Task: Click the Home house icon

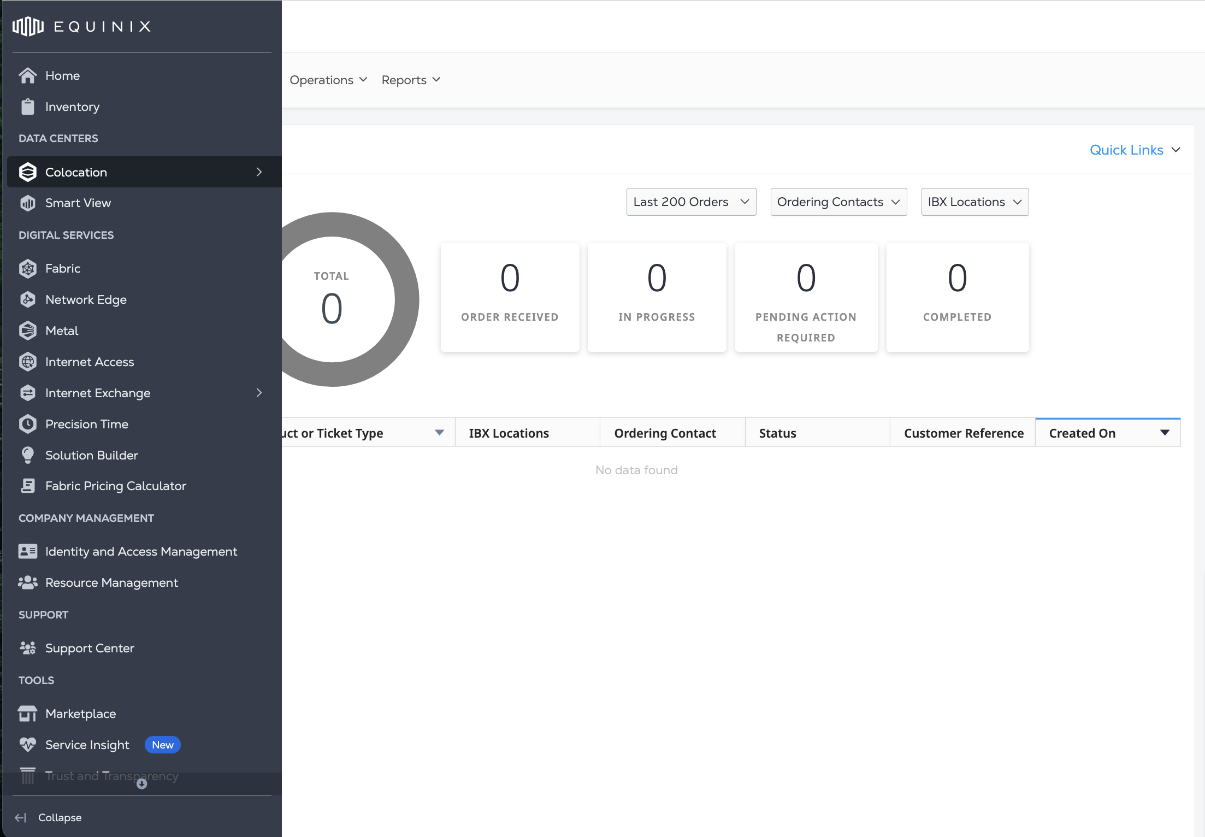Action: [28, 75]
